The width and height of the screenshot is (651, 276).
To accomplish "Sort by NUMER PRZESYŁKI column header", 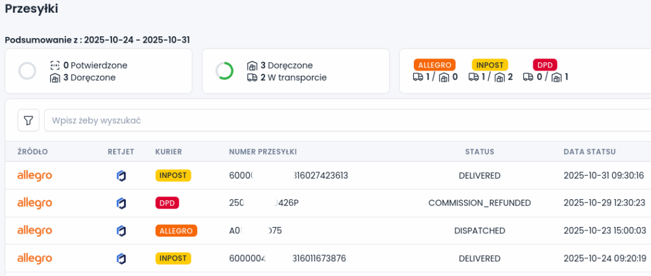I will click(263, 152).
